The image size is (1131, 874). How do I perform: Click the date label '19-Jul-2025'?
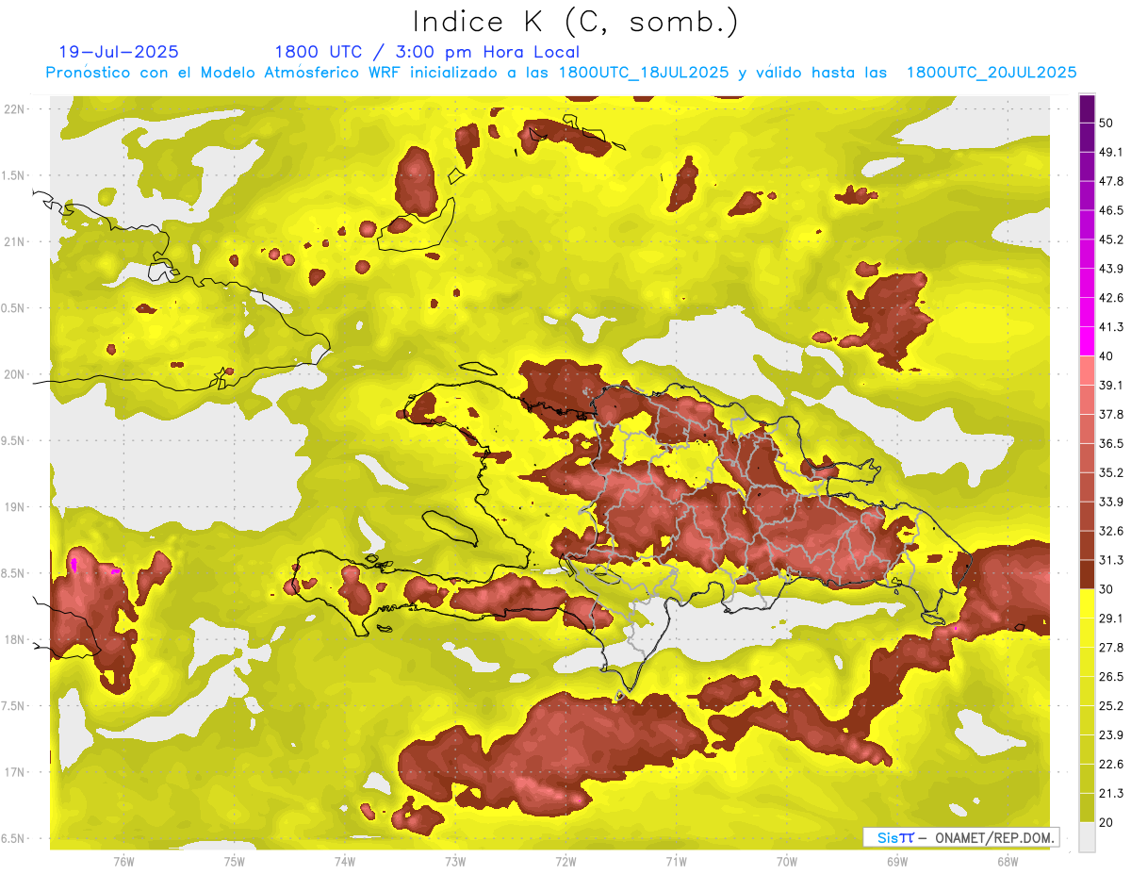click(x=118, y=52)
